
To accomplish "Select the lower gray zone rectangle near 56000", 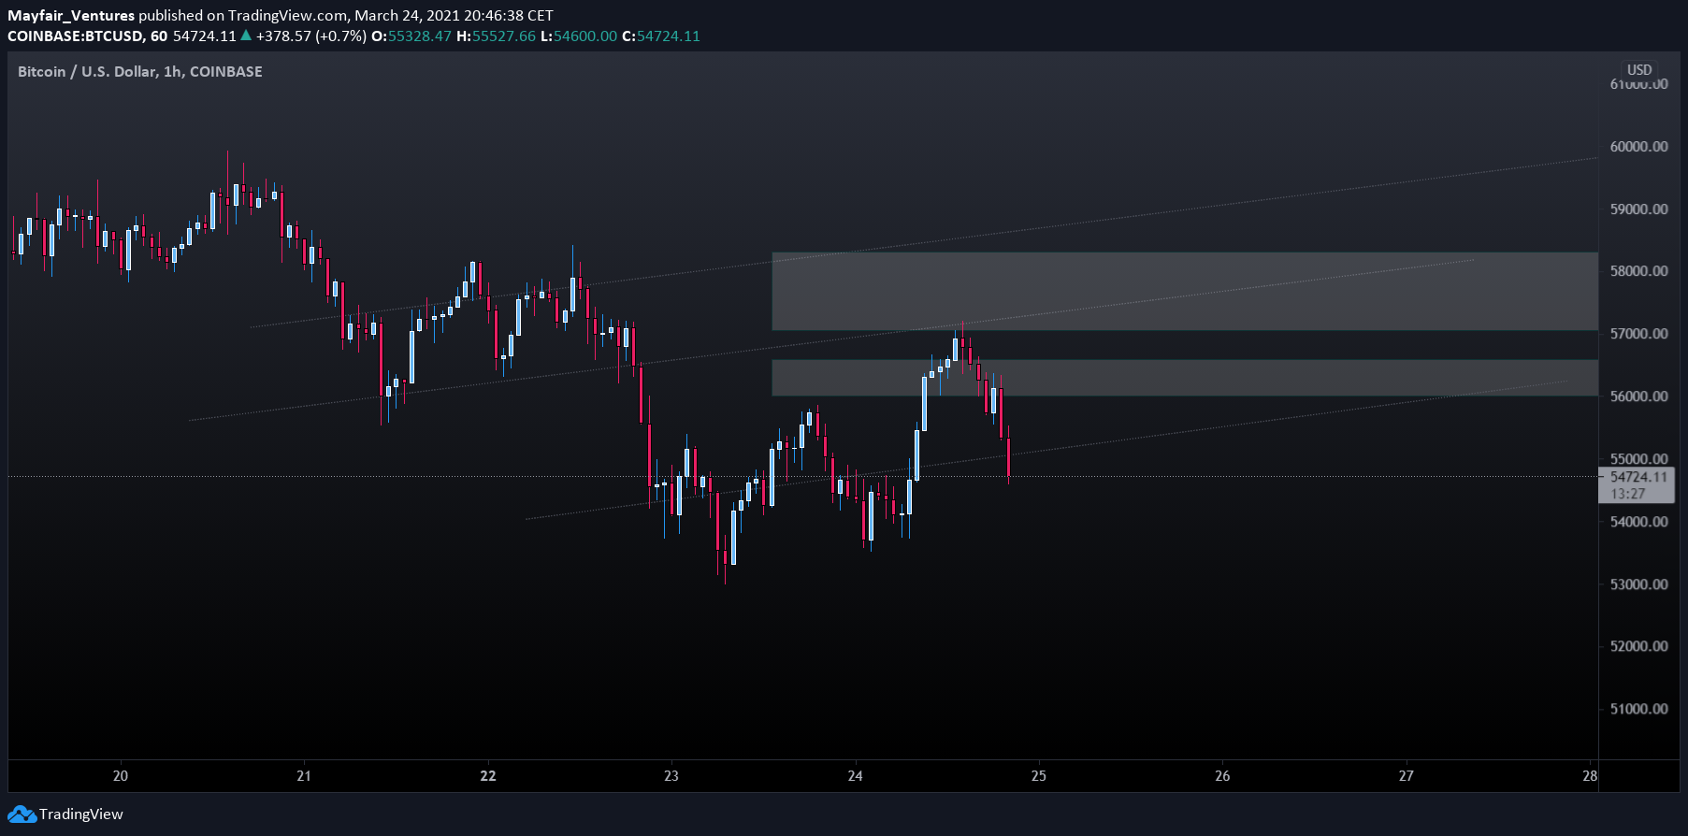I will (1185, 378).
